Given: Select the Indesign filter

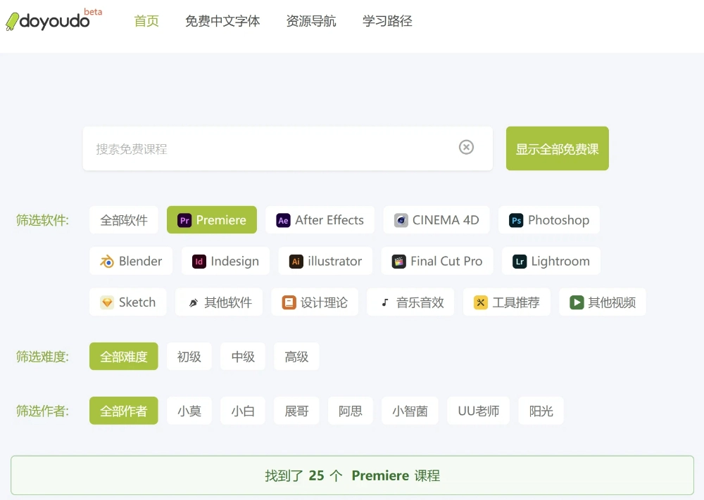Looking at the screenshot, I should pyautogui.click(x=225, y=261).
